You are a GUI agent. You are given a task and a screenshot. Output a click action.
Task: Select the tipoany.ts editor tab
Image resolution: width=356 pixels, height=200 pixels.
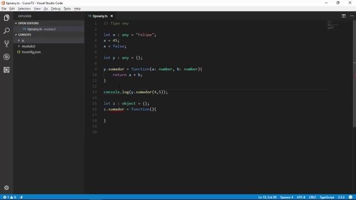point(100,16)
